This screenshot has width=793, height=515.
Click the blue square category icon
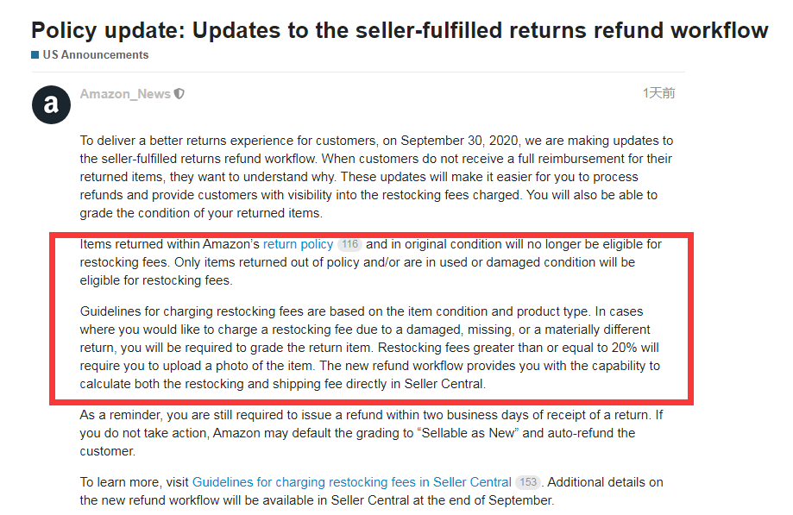click(x=35, y=55)
